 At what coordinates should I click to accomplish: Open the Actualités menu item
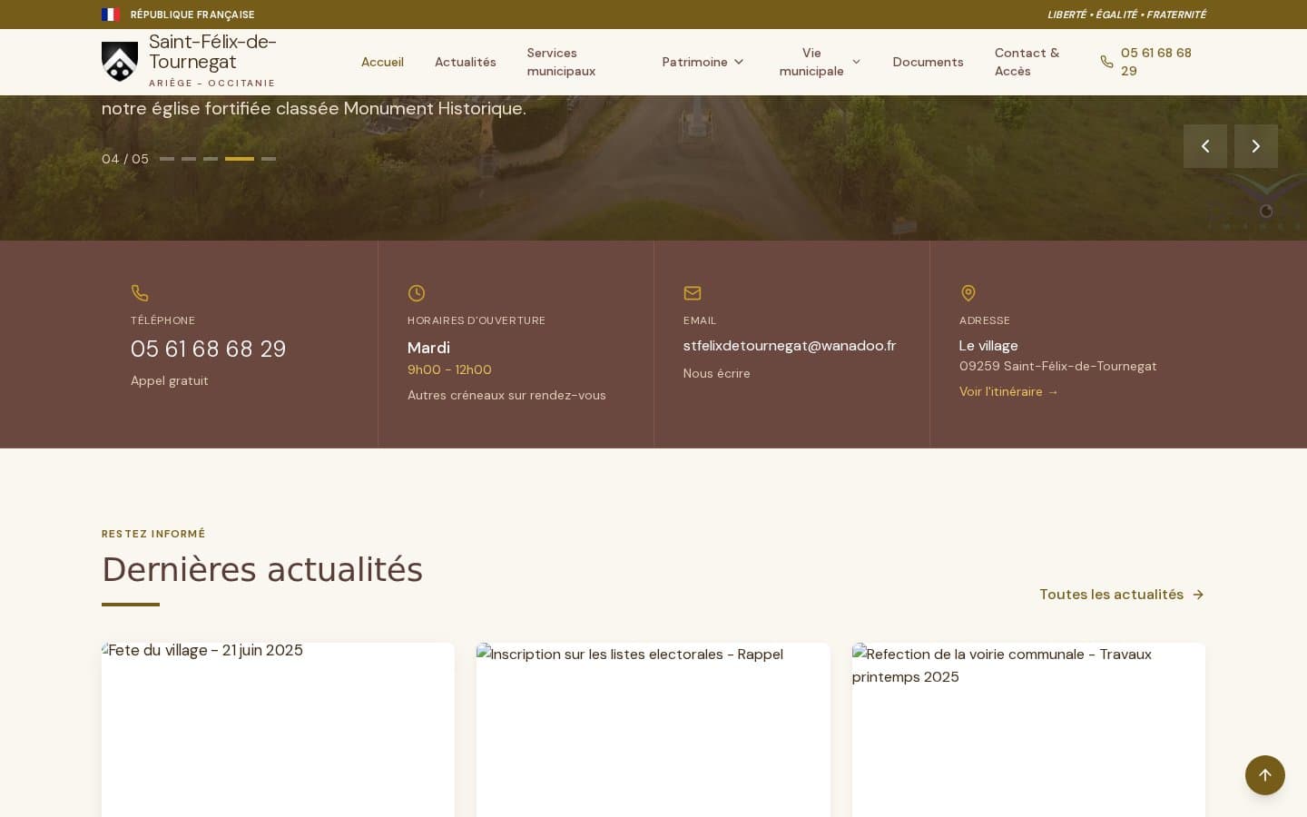pyautogui.click(x=466, y=62)
